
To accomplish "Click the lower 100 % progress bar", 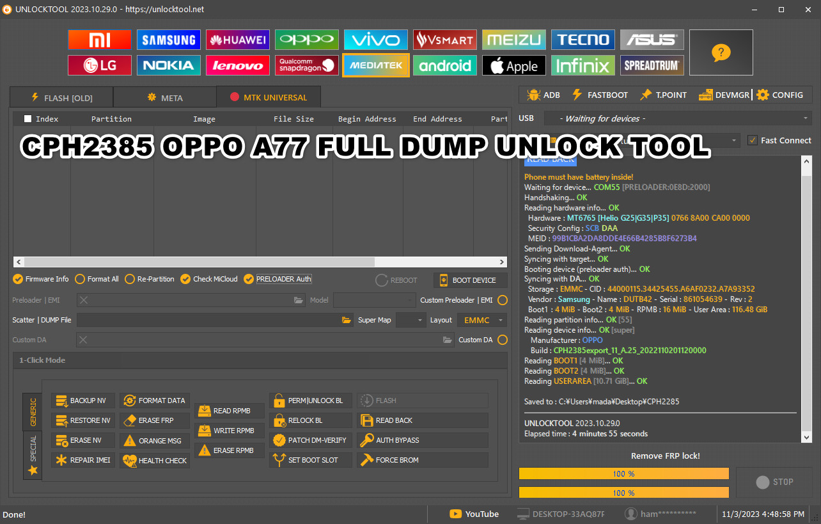I will (x=624, y=493).
